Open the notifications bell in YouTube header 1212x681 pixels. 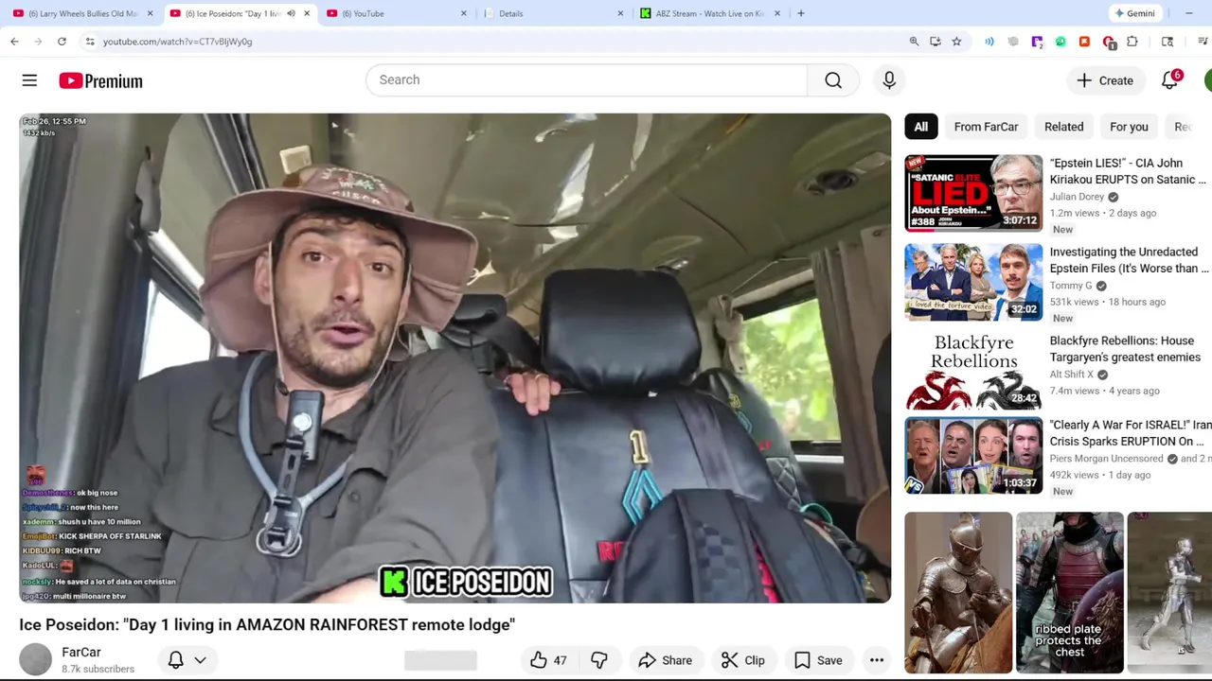click(x=1170, y=80)
